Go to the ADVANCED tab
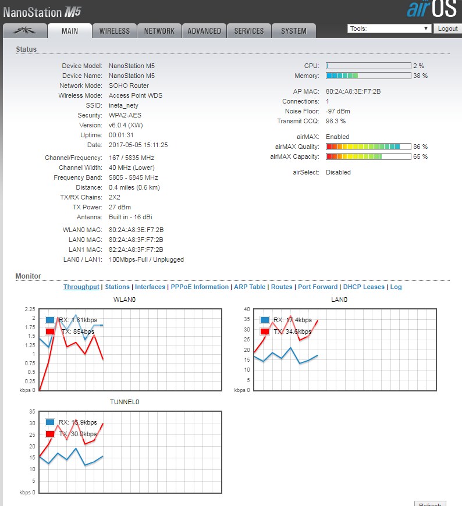 (x=204, y=31)
